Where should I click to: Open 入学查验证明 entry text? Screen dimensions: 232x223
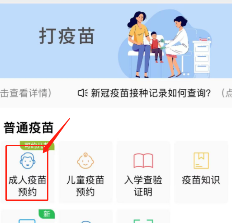pos(143,186)
